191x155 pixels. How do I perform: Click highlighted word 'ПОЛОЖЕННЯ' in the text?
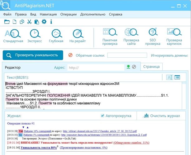(59, 95)
